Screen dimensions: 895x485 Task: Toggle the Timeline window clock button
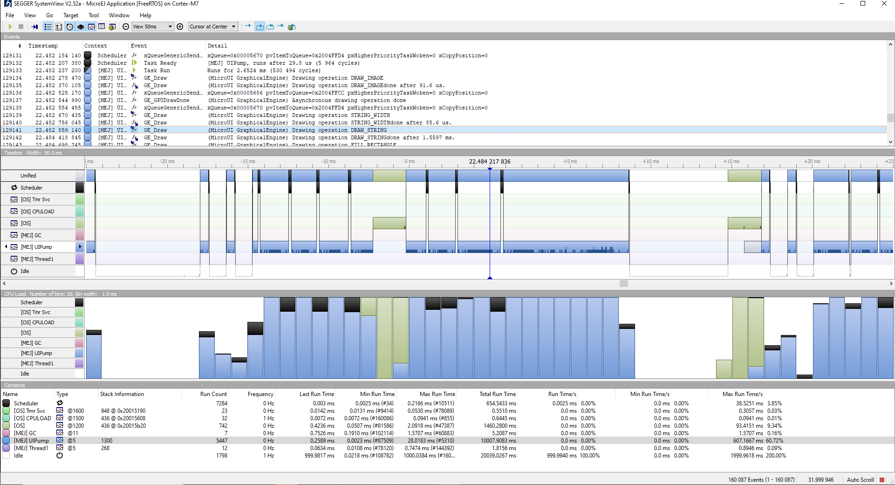click(69, 27)
